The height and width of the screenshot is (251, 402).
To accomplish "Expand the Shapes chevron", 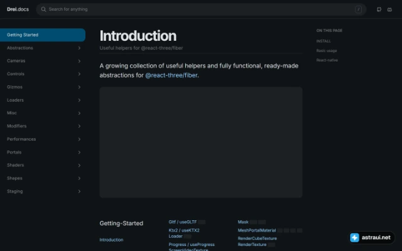I will (x=79, y=178).
